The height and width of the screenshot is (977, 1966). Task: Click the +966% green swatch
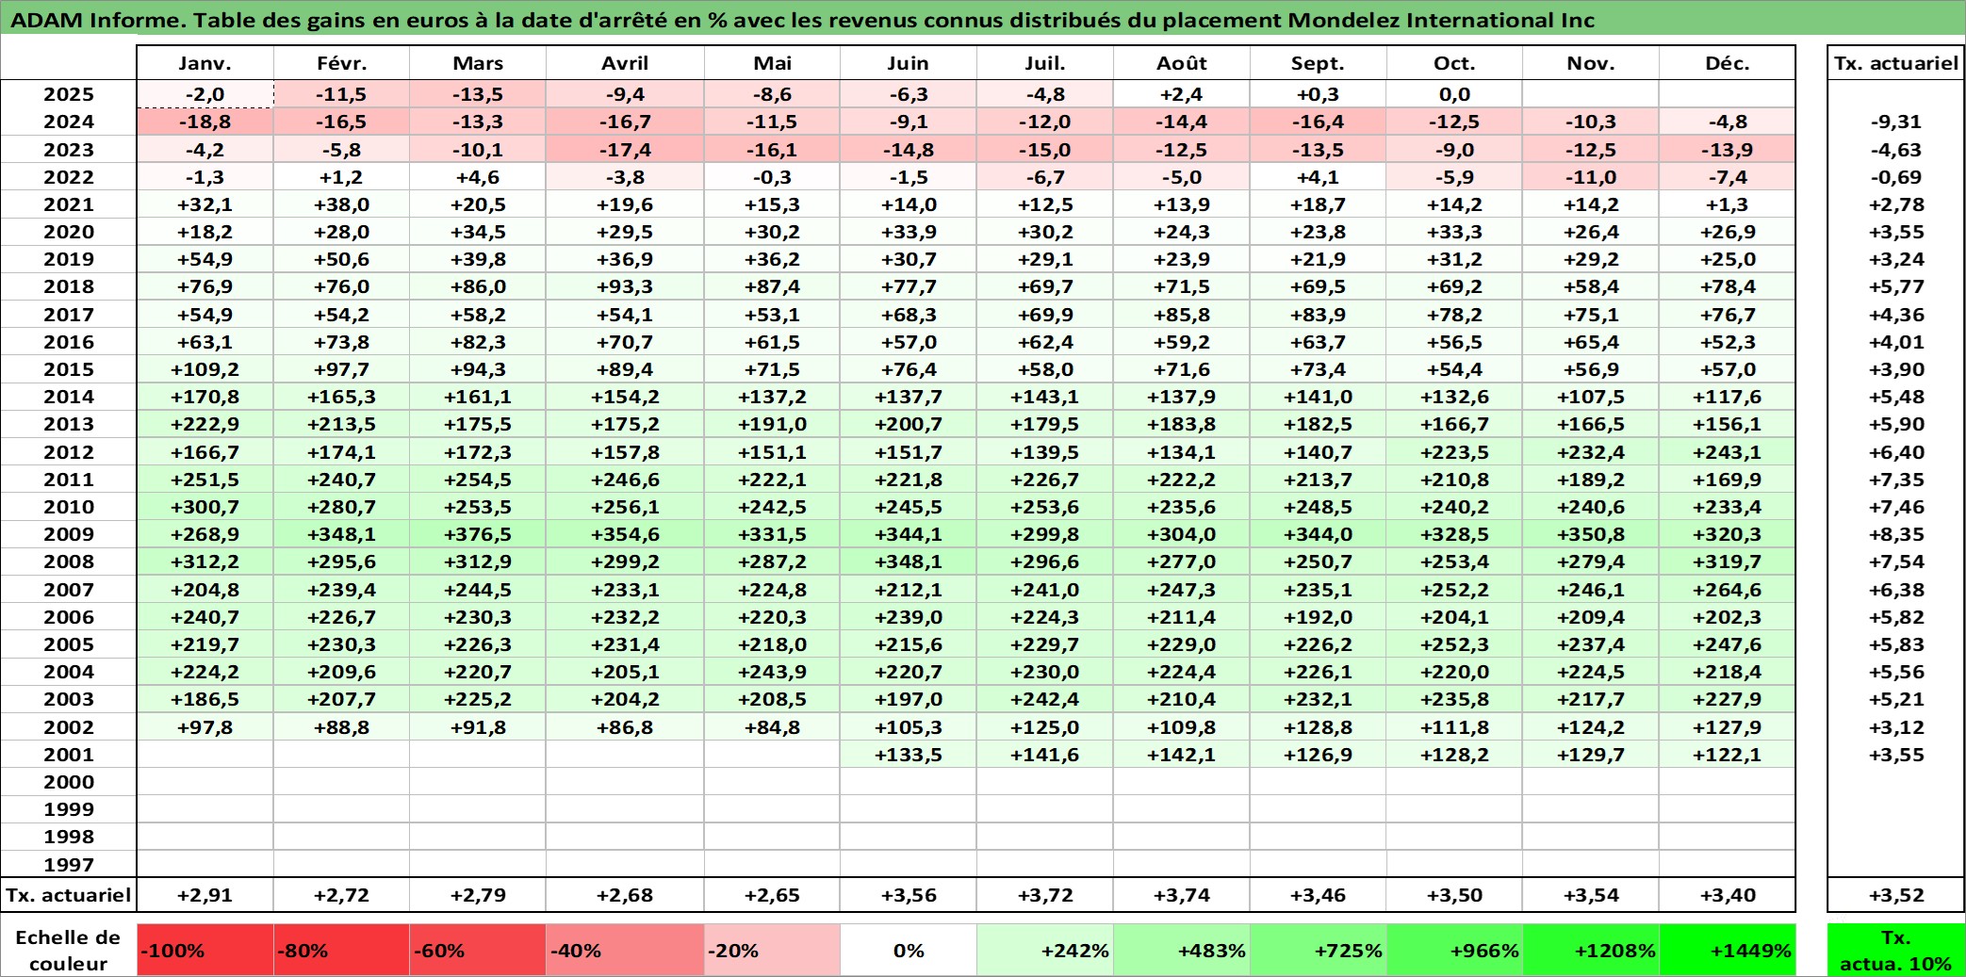1454,950
